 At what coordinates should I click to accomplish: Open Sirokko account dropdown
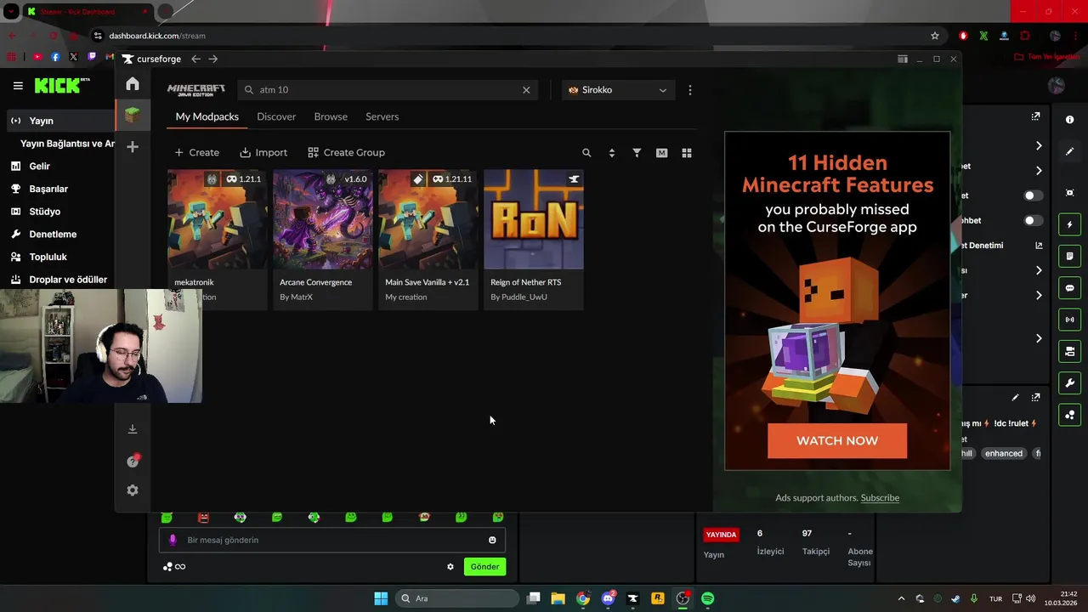coord(618,90)
